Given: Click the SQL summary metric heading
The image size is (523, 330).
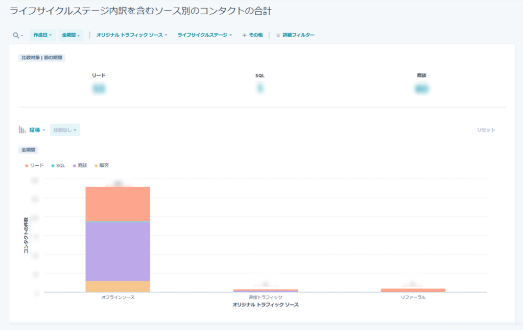Looking at the screenshot, I should tap(260, 75).
